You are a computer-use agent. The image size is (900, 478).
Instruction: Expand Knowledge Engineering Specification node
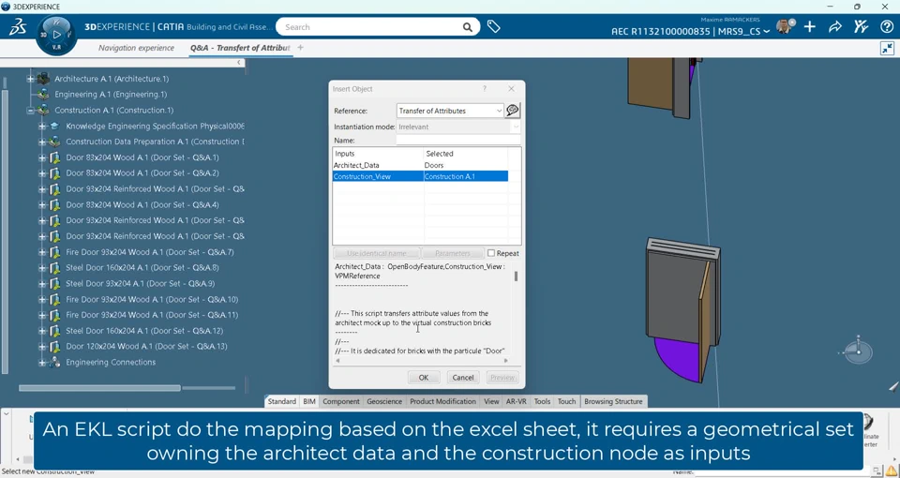tap(42, 126)
